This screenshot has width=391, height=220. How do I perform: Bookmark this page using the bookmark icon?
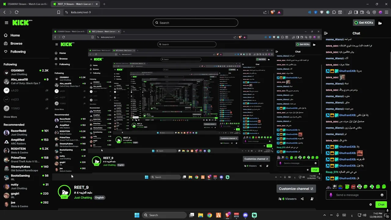point(59,12)
